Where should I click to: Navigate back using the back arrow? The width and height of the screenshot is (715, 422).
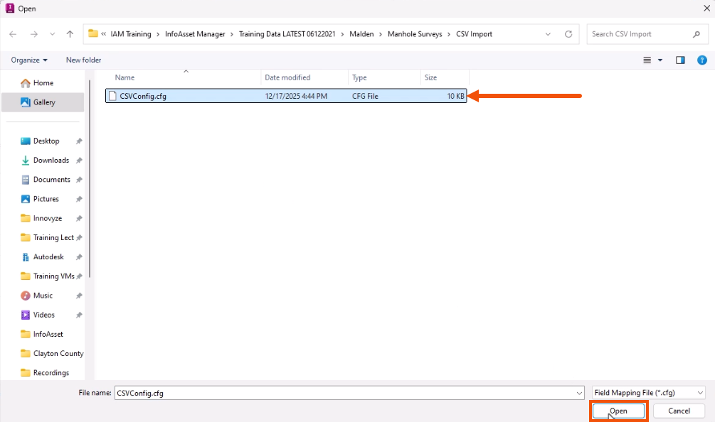click(12, 33)
